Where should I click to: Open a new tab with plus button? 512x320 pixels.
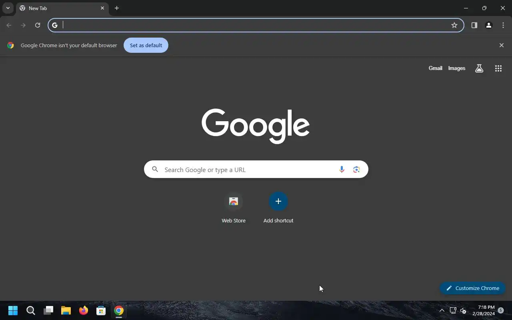(x=117, y=8)
